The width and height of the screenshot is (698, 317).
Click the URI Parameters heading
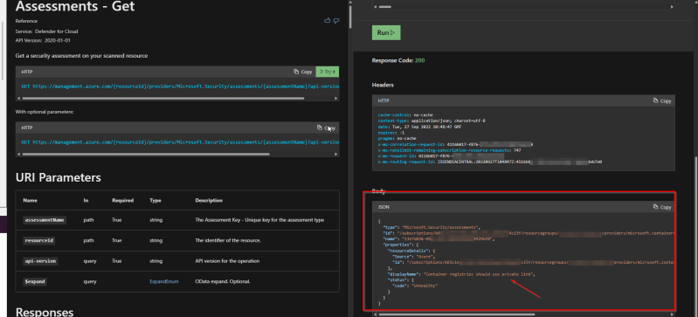pyautogui.click(x=58, y=177)
